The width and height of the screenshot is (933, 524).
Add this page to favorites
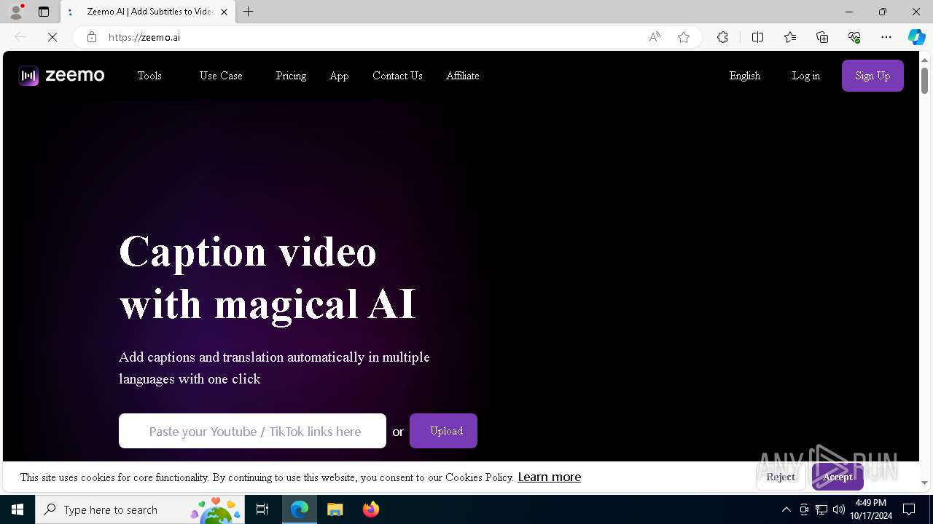point(684,37)
